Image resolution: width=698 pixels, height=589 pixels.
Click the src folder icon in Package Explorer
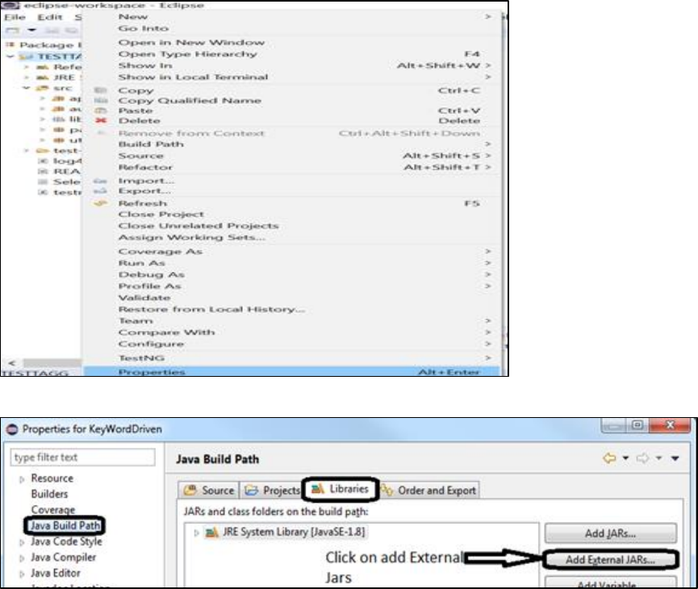point(42,88)
